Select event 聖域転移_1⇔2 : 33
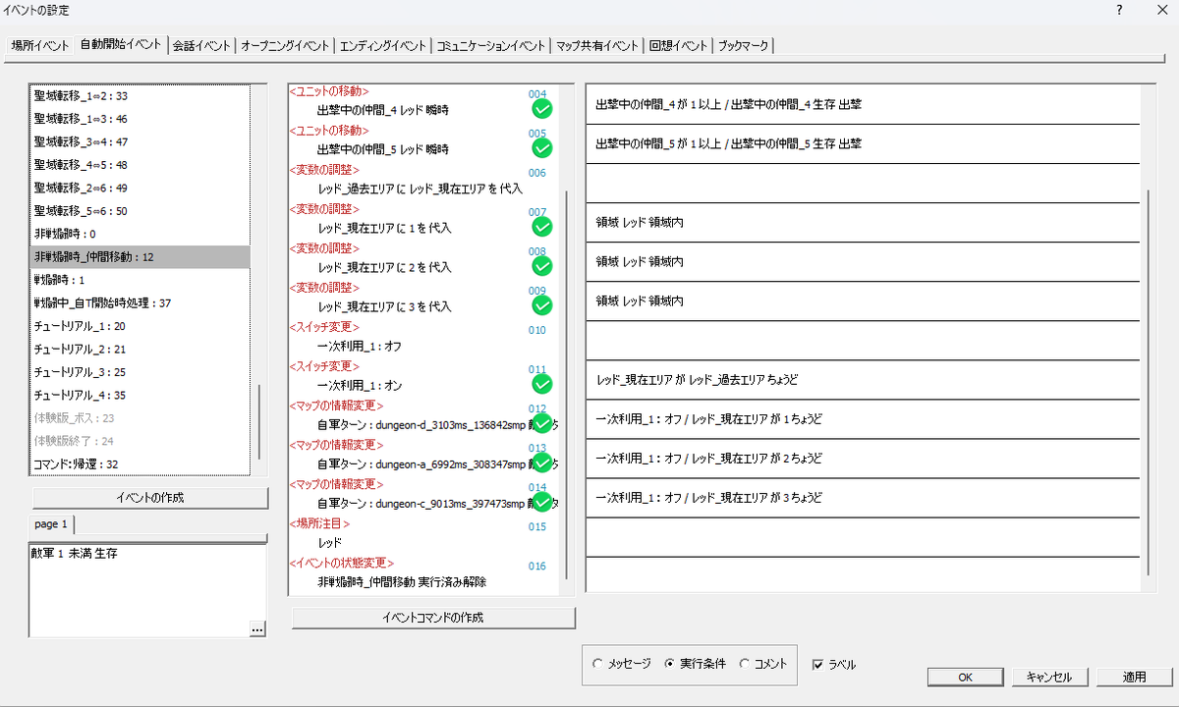Viewport: 1179px width, 707px height. point(140,96)
